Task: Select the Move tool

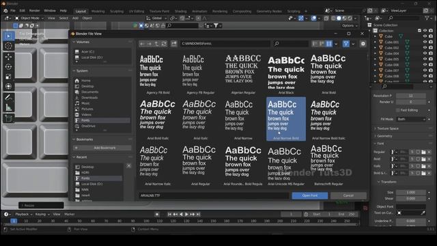Action: [x=8, y=57]
